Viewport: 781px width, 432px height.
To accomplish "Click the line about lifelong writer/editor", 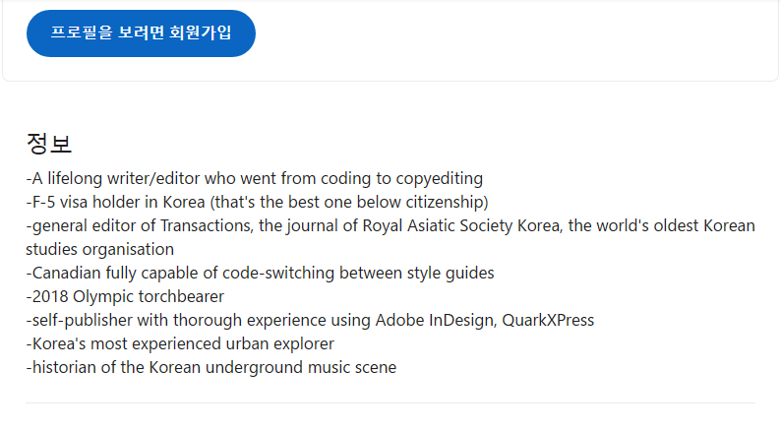I will point(254,179).
